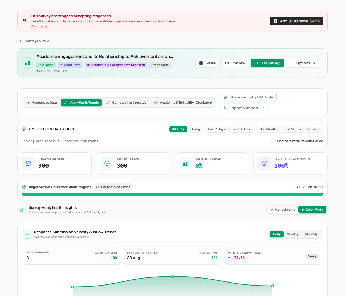Click the Satisfaction Rate chart icon
This screenshot has height=296, width=345.
click(x=186, y=163)
